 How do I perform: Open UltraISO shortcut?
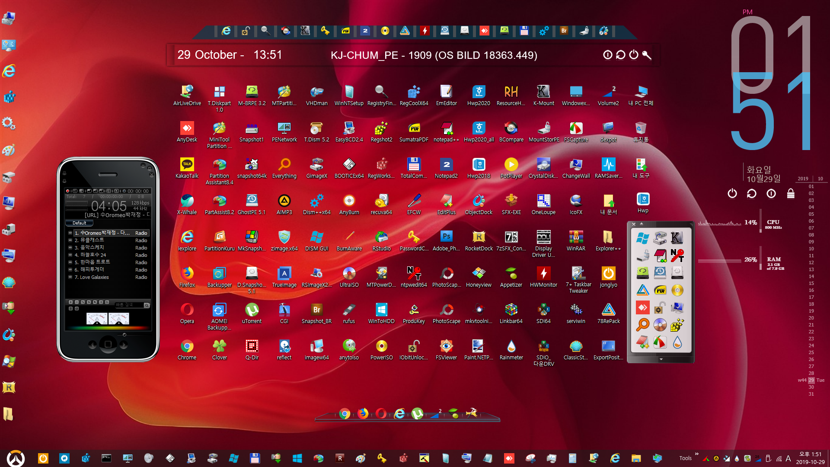[349, 277]
